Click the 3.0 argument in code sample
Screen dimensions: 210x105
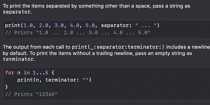click(x=59, y=25)
